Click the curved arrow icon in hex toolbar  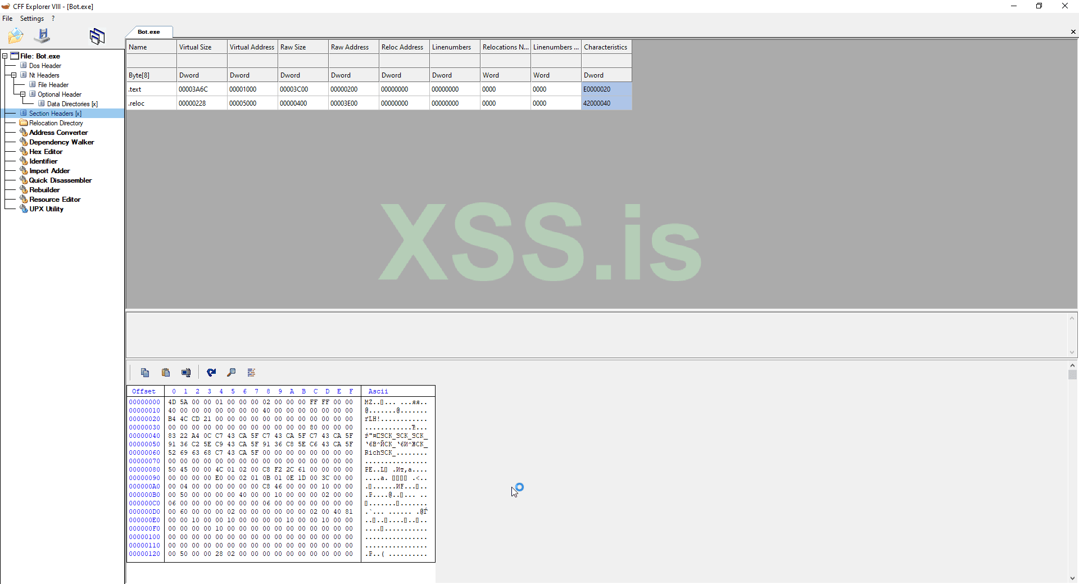point(211,372)
